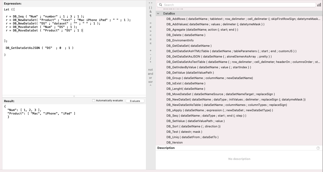Insert the not-equal operator
Viewport: 323px width, 172px height.
(151, 27)
